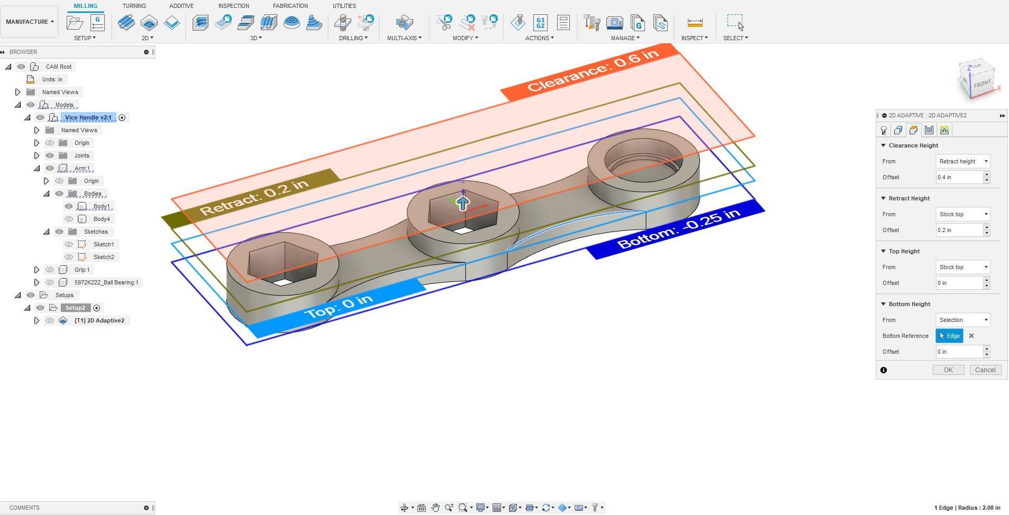
Task: Open the Passes tab icon in dialog
Action: (x=929, y=130)
